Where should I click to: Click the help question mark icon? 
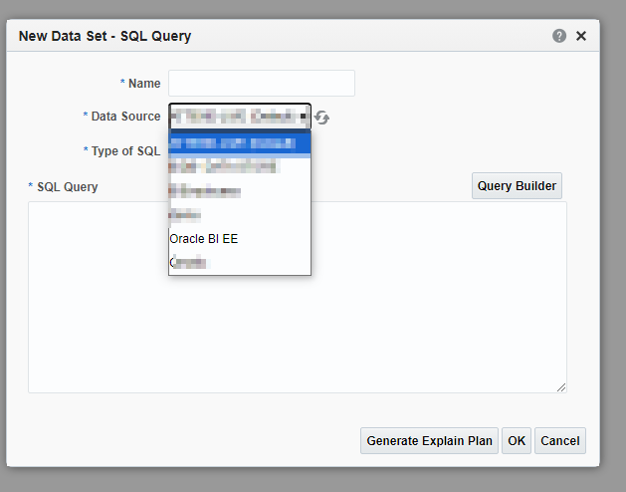pyautogui.click(x=559, y=36)
